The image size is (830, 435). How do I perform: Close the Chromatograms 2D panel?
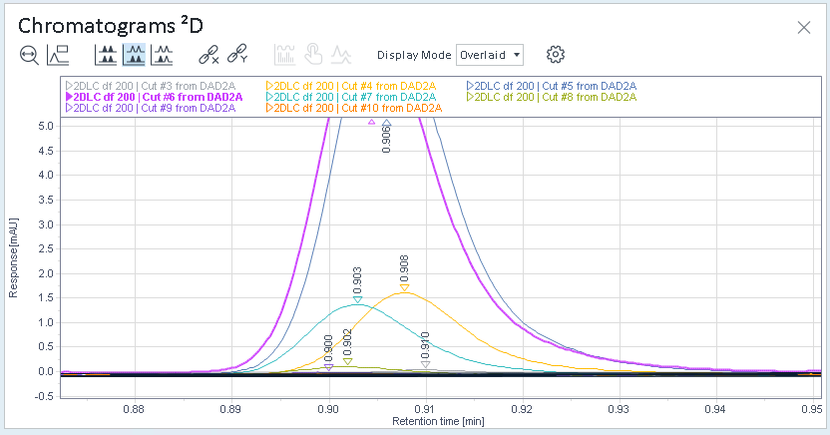(x=803, y=28)
